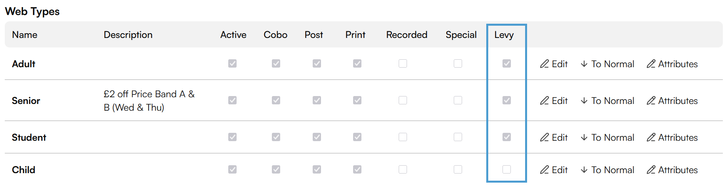Toggle the Cobo checkbox for Child

coord(276,169)
